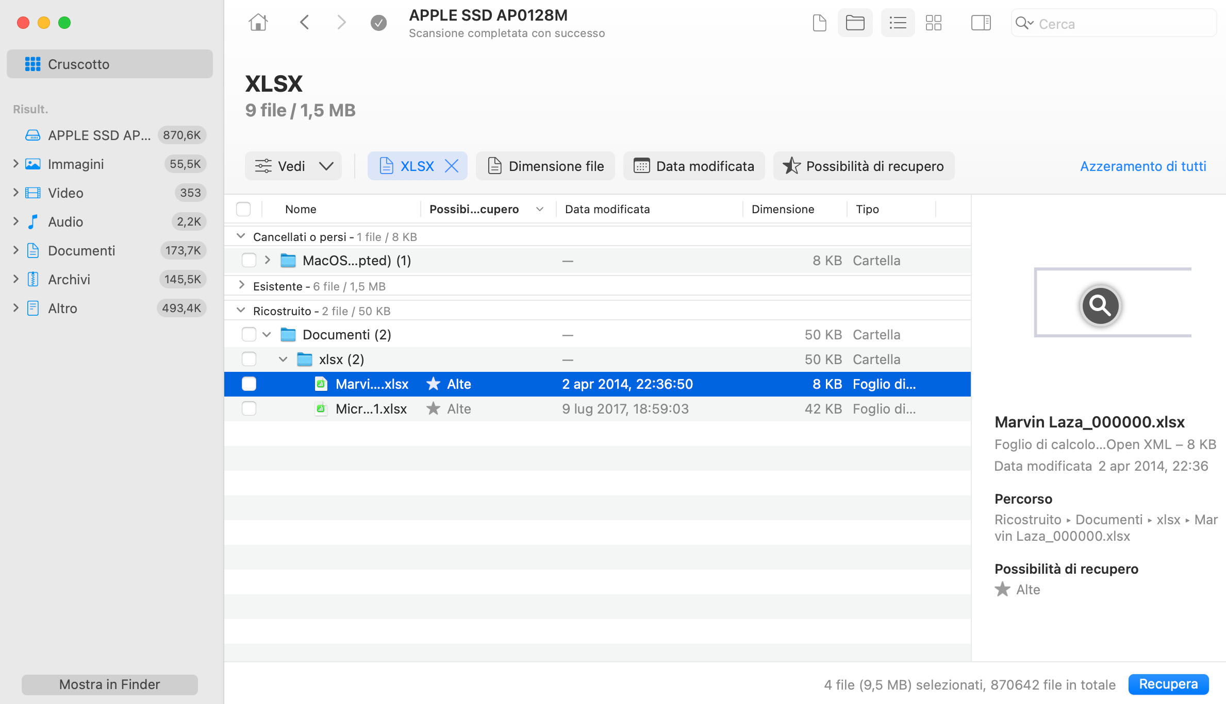Select the Documenti sidebar label

tap(81, 250)
